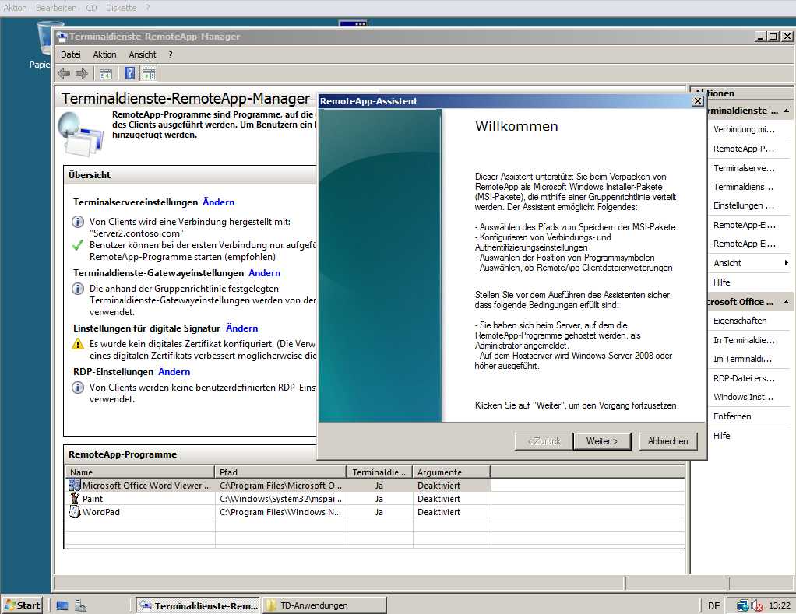
Task: Click Verbindung mi... action in actions pane
Action: (x=745, y=129)
